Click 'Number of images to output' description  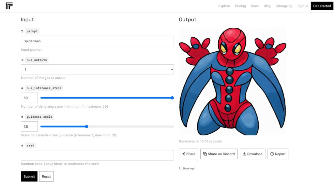coord(43,78)
